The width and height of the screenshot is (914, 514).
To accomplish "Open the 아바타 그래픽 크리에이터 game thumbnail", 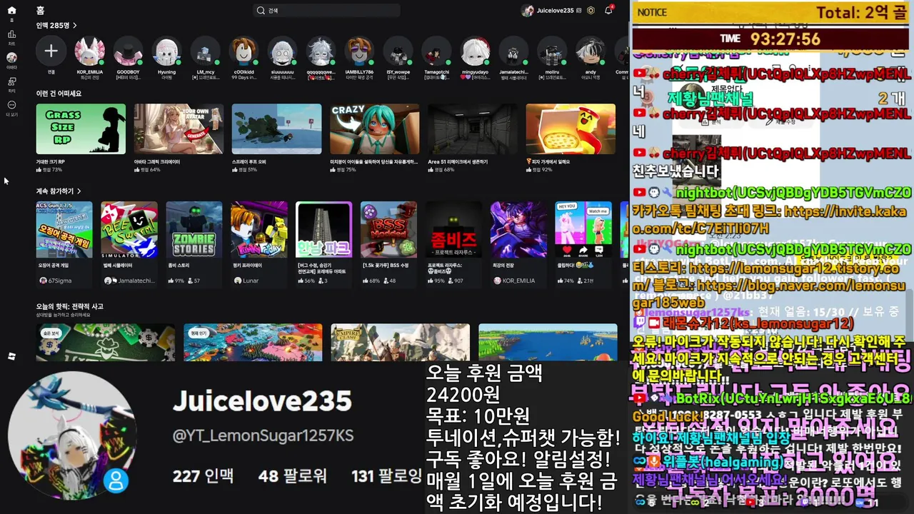I will [x=179, y=129].
